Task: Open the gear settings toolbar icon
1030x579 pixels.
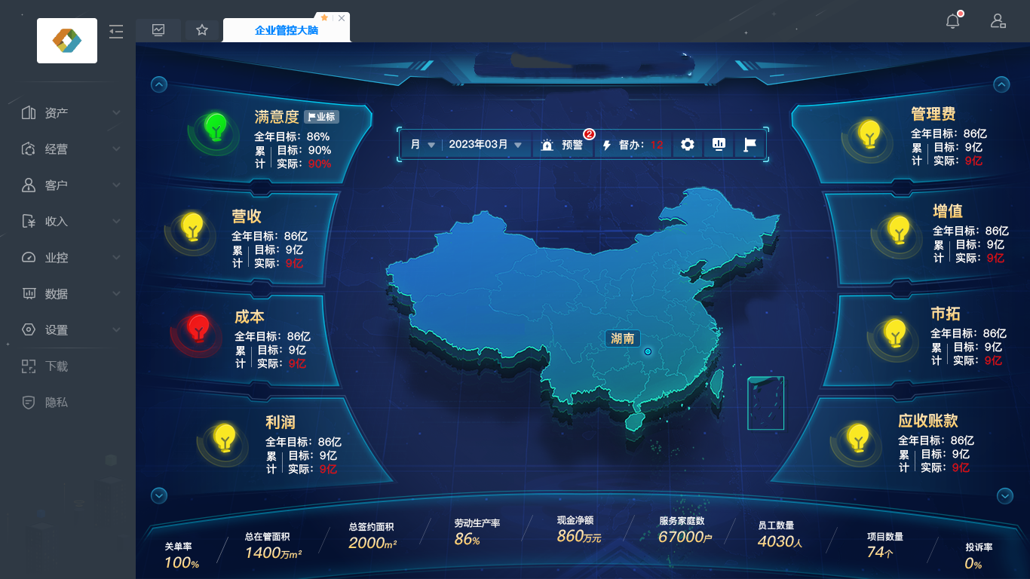Action: (687, 144)
